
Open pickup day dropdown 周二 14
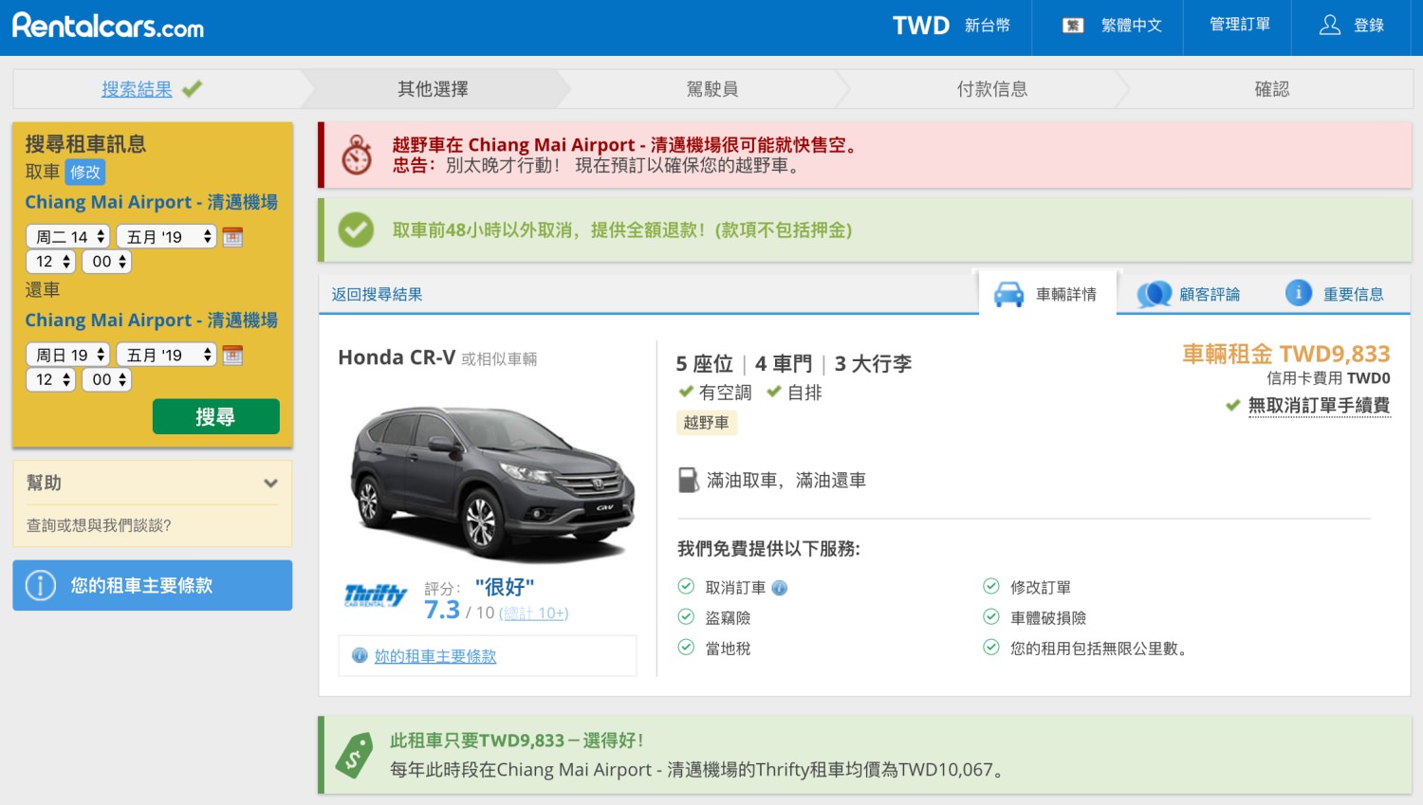(68, 236)
